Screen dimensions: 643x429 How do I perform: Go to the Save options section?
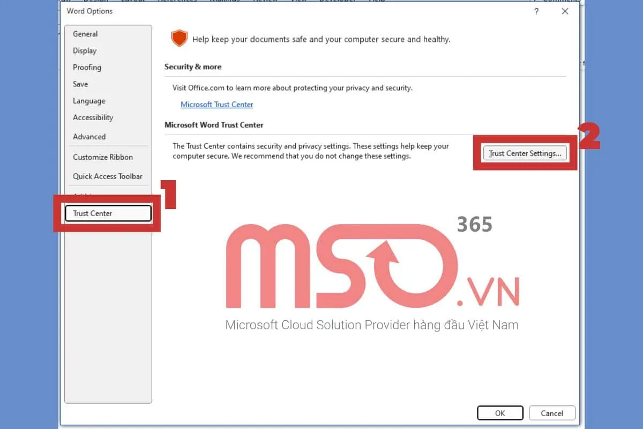80,84
